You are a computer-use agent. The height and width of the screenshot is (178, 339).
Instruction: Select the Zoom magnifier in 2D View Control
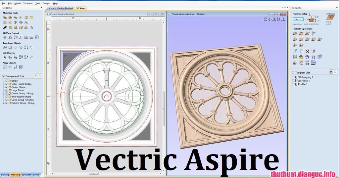pos(10,37)
